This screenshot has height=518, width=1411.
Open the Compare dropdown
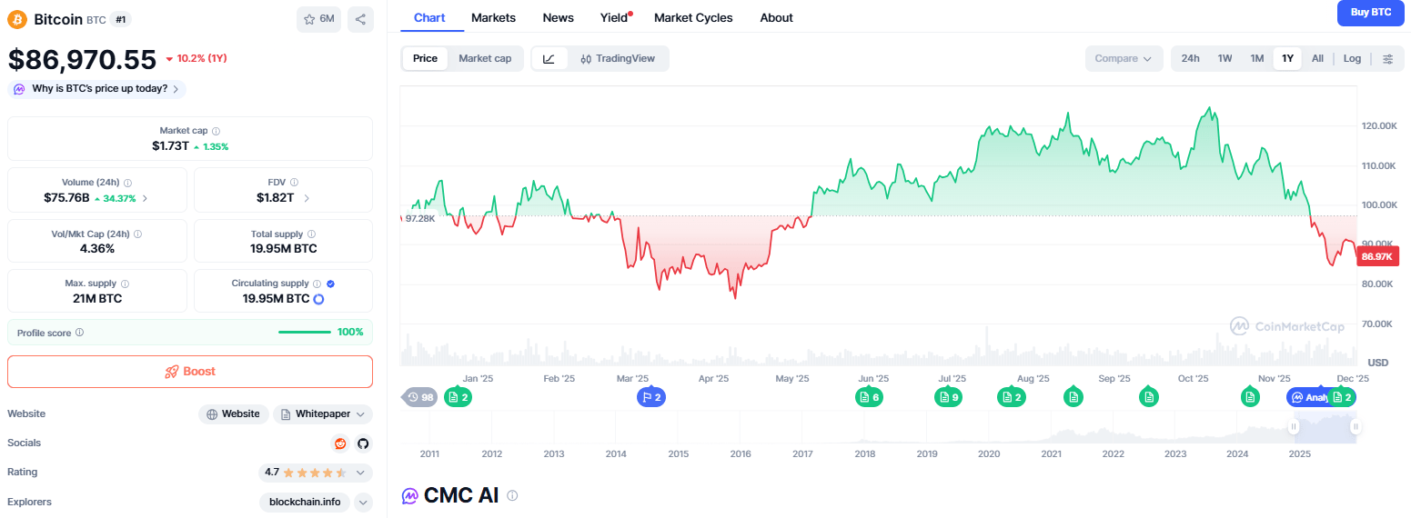pos(1124,58)
